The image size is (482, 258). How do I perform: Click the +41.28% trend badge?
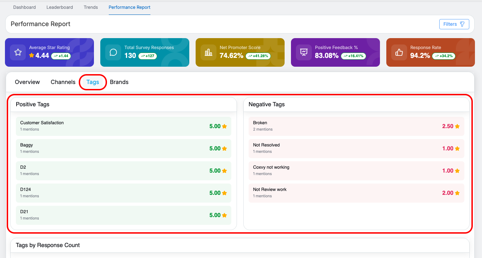[x=258, y=56]
